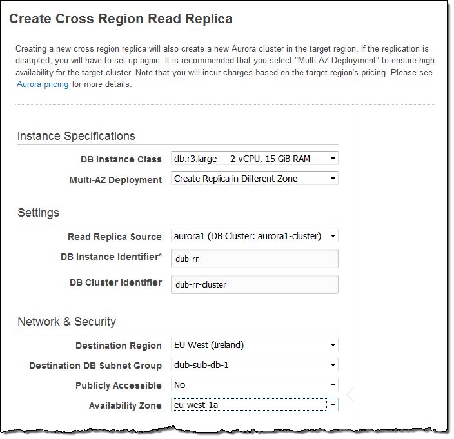Open the Destination Region dropdown
The width and height of the screenshot is (454, 439).
254,345
